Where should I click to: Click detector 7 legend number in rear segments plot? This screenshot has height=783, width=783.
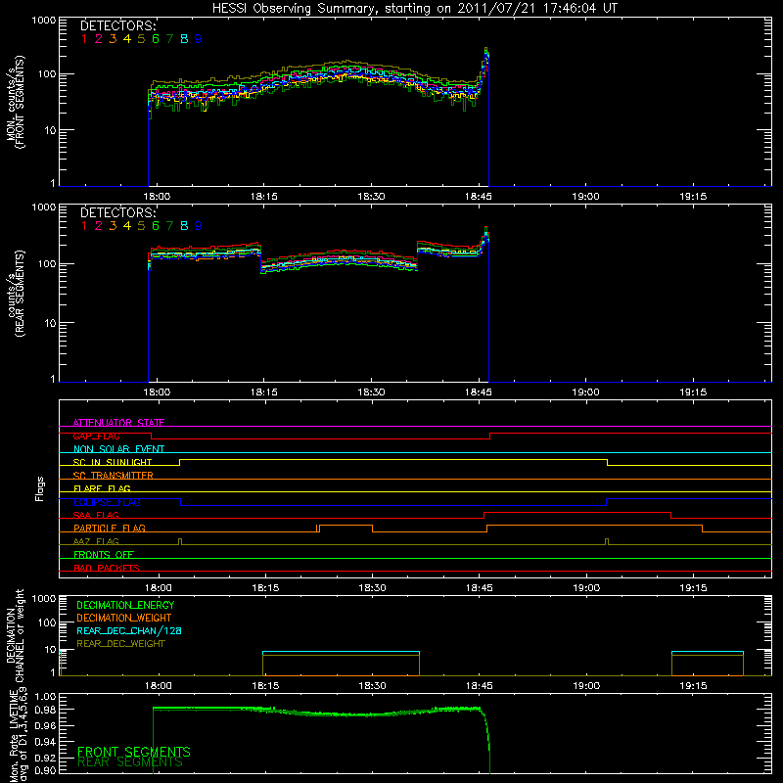(x=169, y=226)
